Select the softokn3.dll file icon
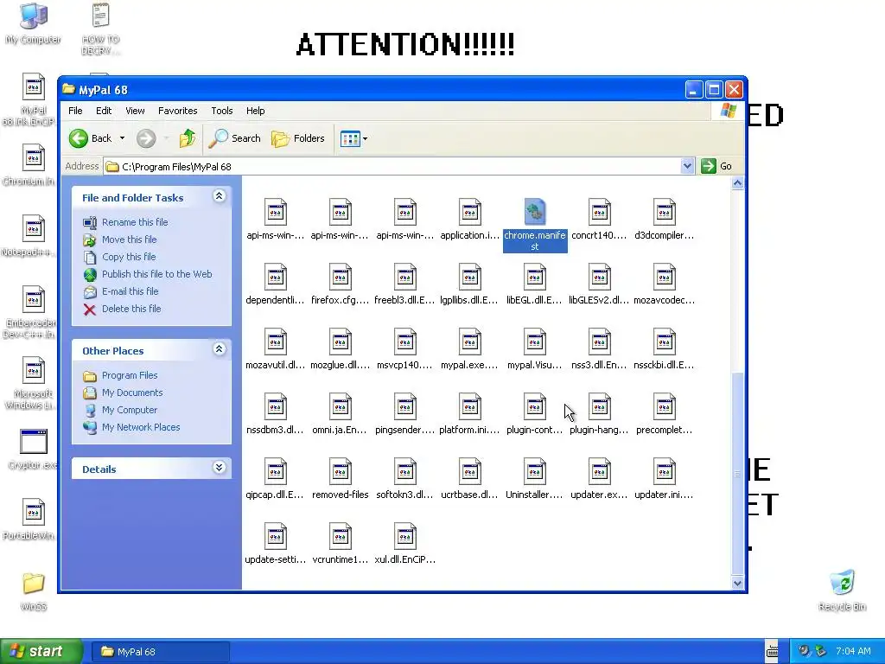This screenshot has width=885, height=664. point(405,471)
